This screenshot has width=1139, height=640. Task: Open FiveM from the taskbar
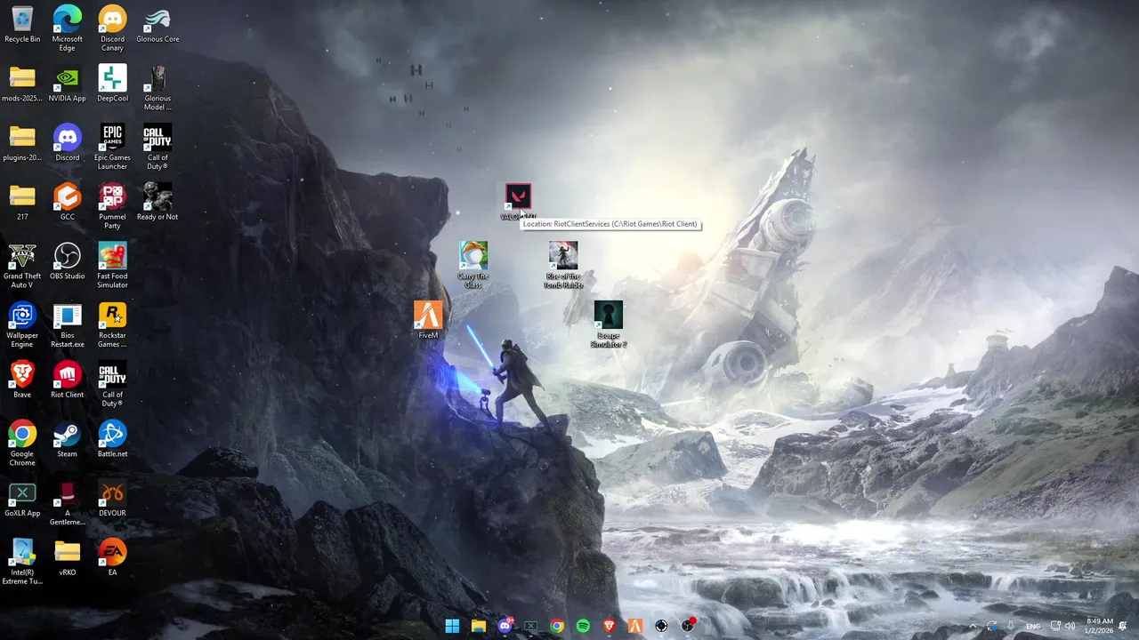coord(635,626)
